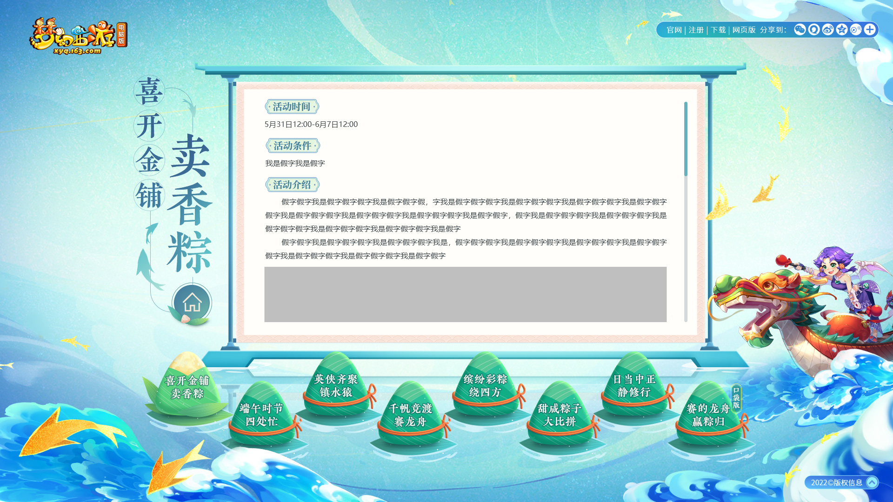Viewport: 893px width, 502px height.
Task: Switch to 网页版 web version
Action: [x=744, y=30]
